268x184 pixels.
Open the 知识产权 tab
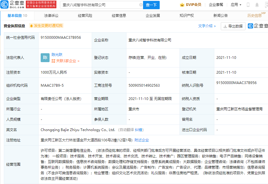pos(187,16)
